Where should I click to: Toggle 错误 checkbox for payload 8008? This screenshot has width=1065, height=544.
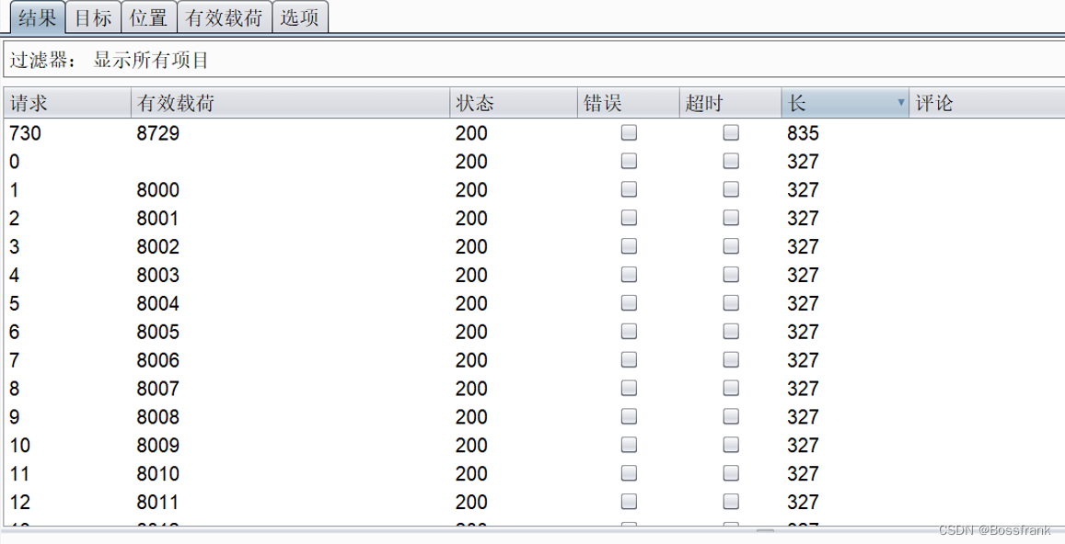coord(629,416)
